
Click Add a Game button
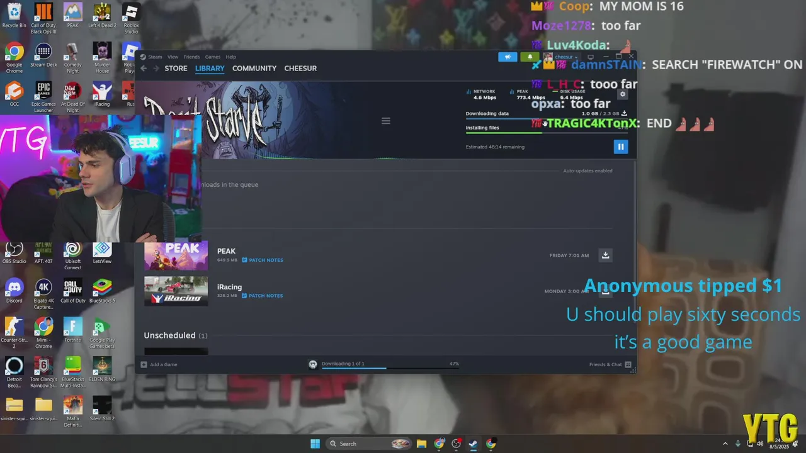point(159,364)
